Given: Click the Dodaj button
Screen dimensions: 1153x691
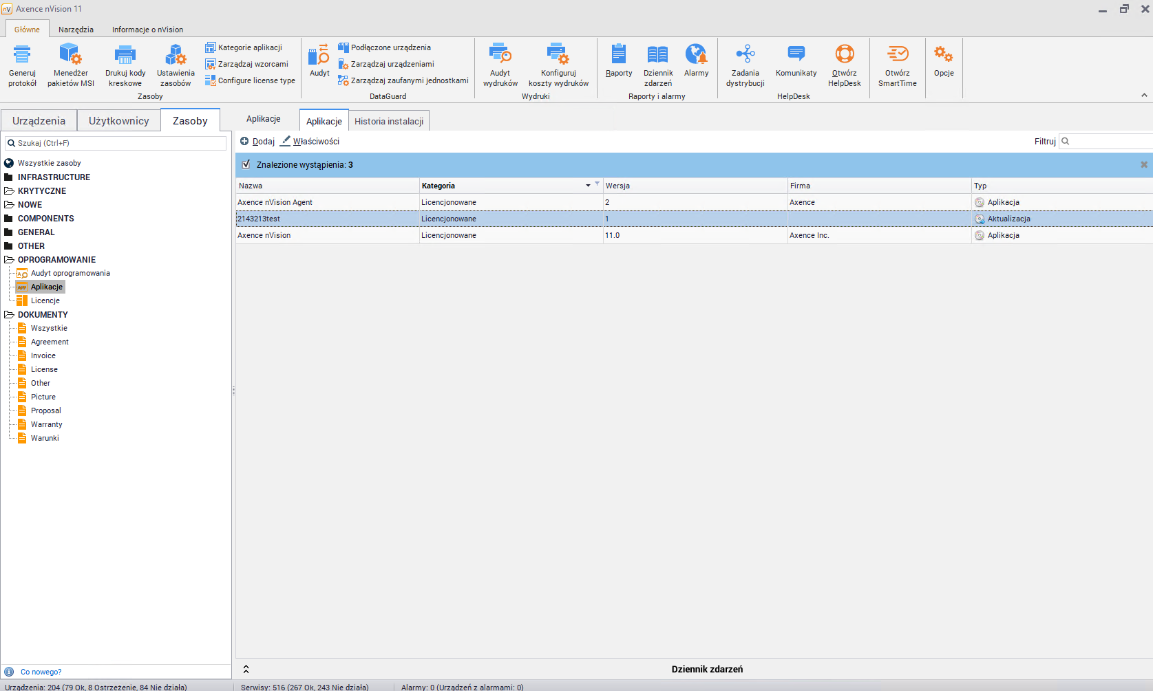Looking at the screenshot, I should 257,142.
